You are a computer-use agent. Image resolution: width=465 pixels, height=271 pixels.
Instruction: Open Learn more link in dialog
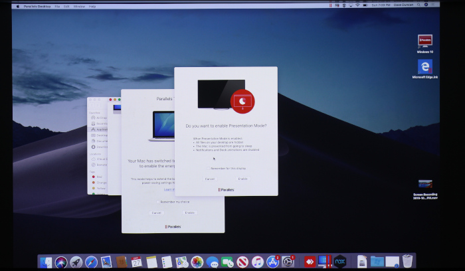point(169,189)
